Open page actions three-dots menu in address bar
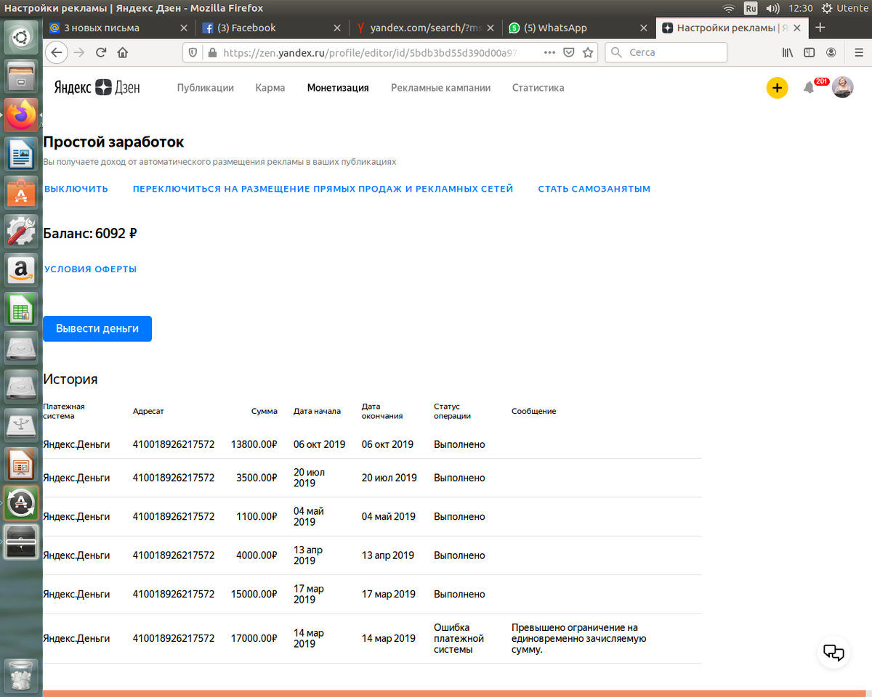Viewport: 872px width, 697px height. 549,52
